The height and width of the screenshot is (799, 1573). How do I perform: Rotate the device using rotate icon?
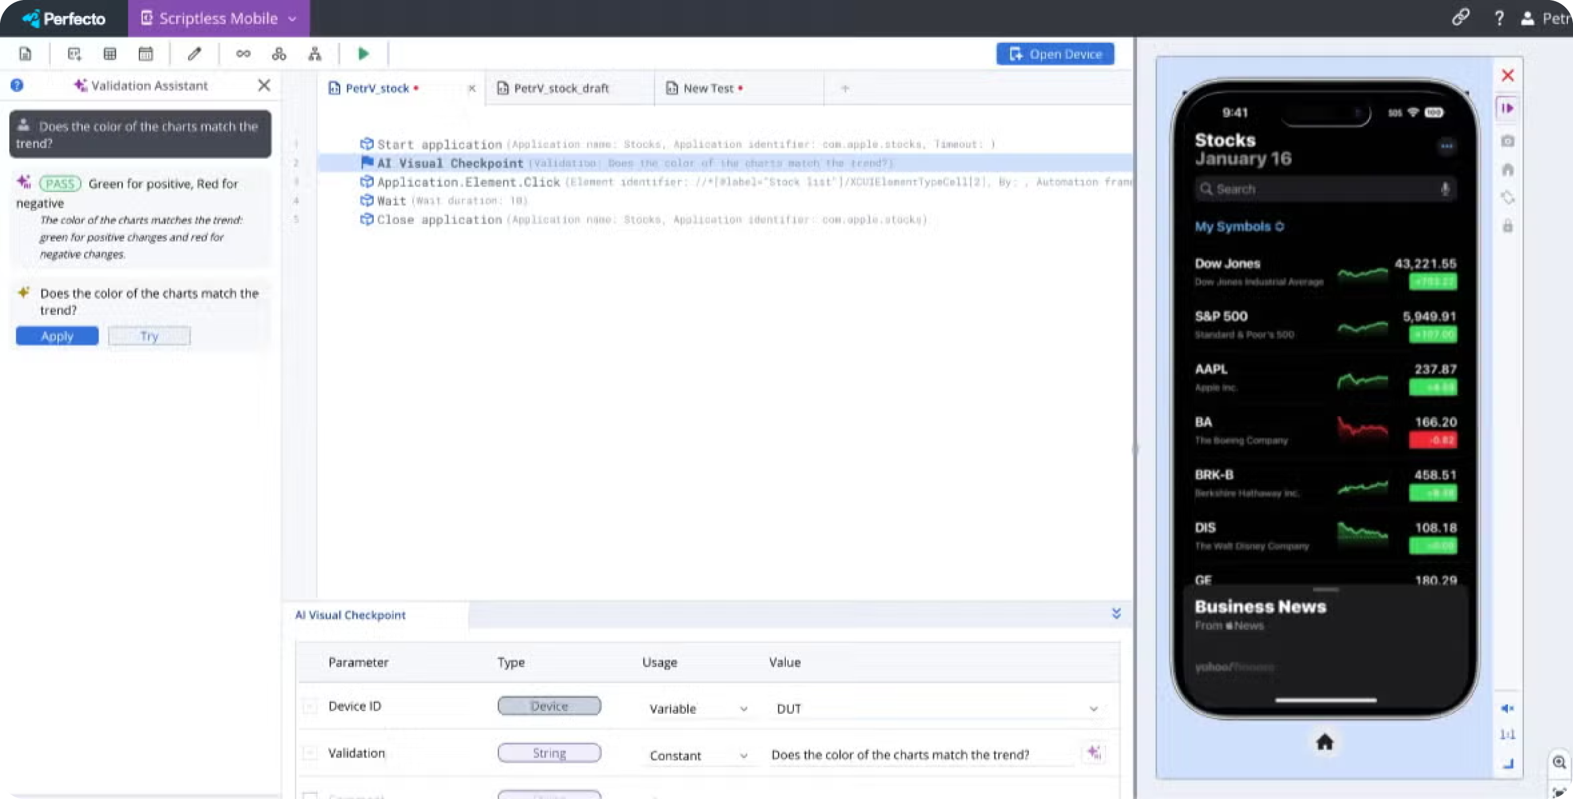click(x=1508, y=198)
